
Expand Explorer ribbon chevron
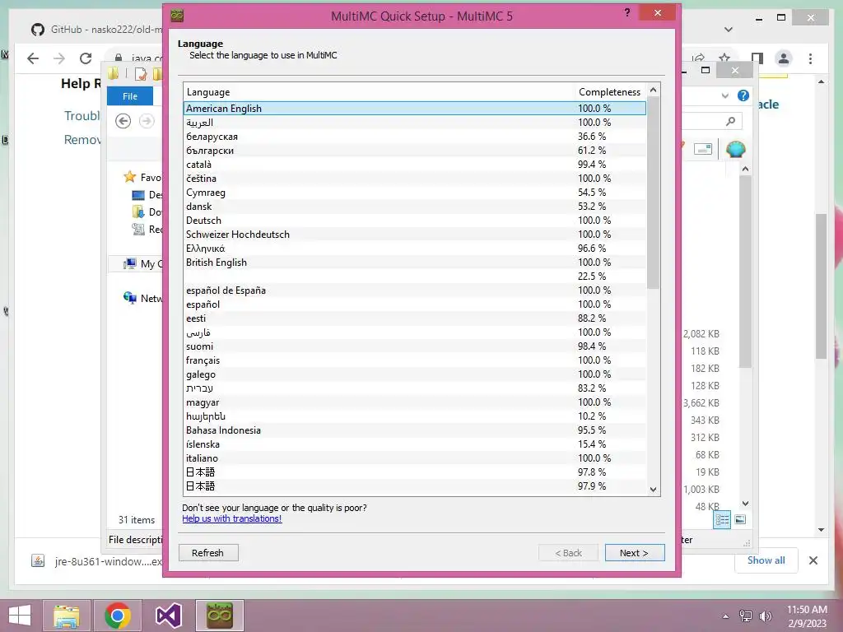[x=724, y=95]
